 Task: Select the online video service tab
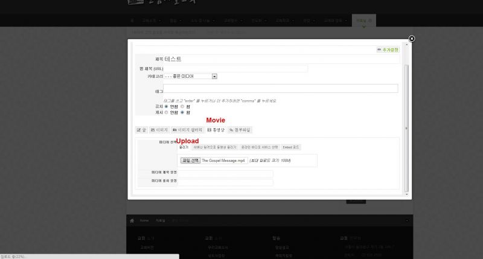pyautogui.click(x=260, y=147)
